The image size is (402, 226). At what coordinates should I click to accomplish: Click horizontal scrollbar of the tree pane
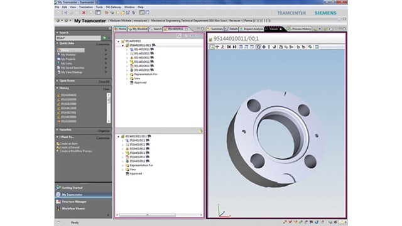click(x=148, y=215)
